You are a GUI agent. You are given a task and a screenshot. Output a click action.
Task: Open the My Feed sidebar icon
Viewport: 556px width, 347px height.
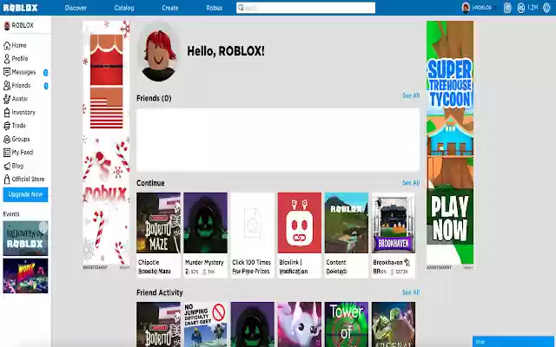(7, 153)
